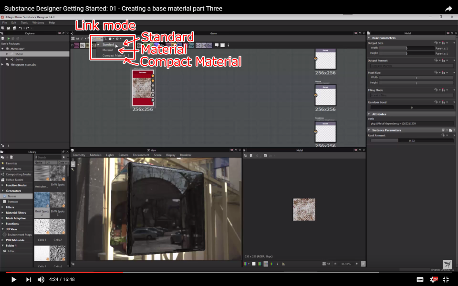Click the graph settings gear icon
Image resolution: width=458 pixels, height=286 pixels.
[x=117, y=39]
